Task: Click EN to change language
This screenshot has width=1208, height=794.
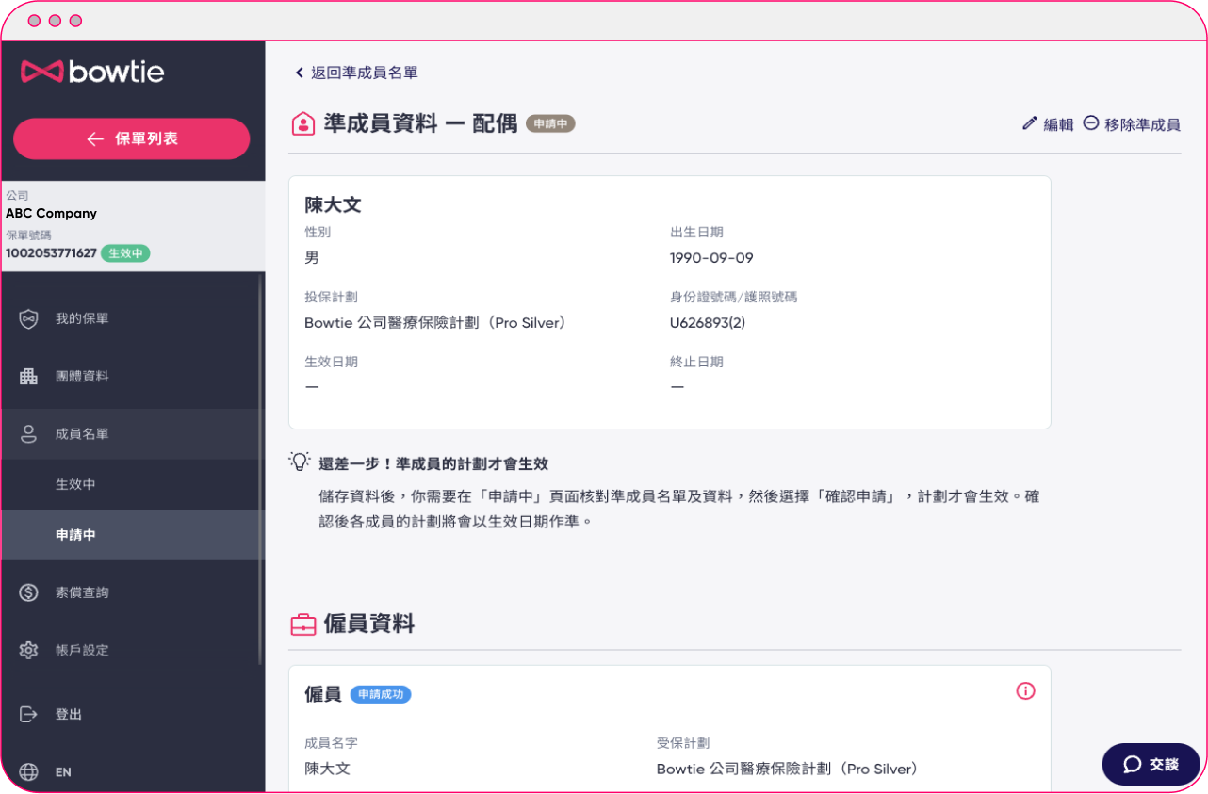Action: [63, 771]
